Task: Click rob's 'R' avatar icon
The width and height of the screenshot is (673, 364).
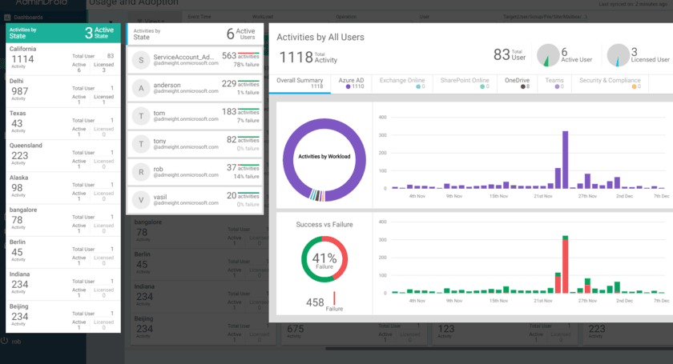Action: coord(140,171)
